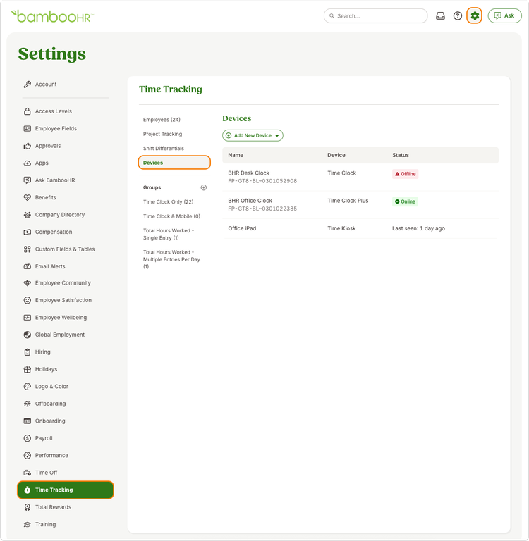This screenshot has height=541, width=529.
Task: Click the BHR Office Clock device name
Action: (x=250, y=201)
